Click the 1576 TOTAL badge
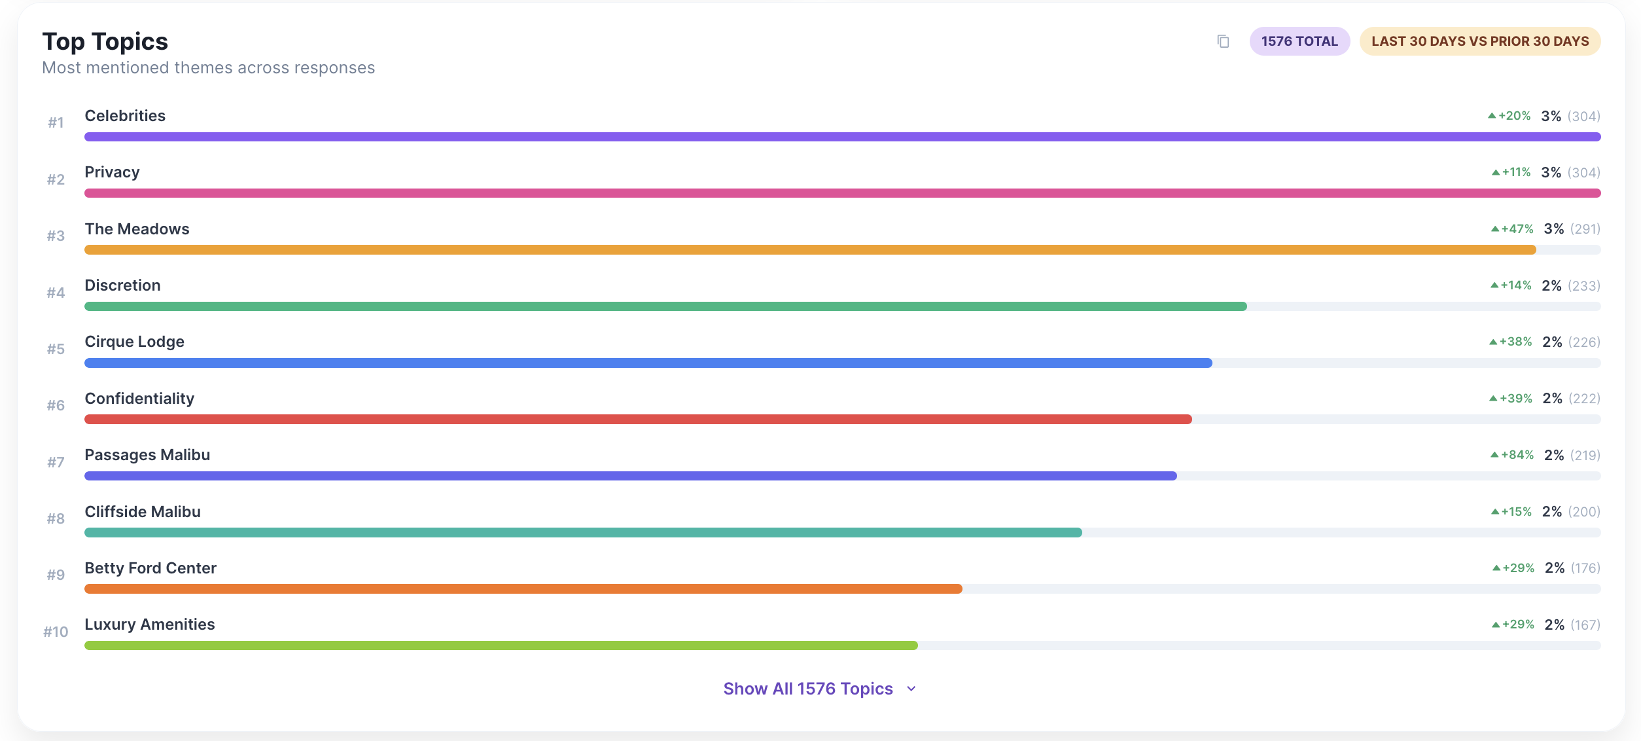The width and height of the screenshot is (1641, 741). click(x=1299, y=41)
